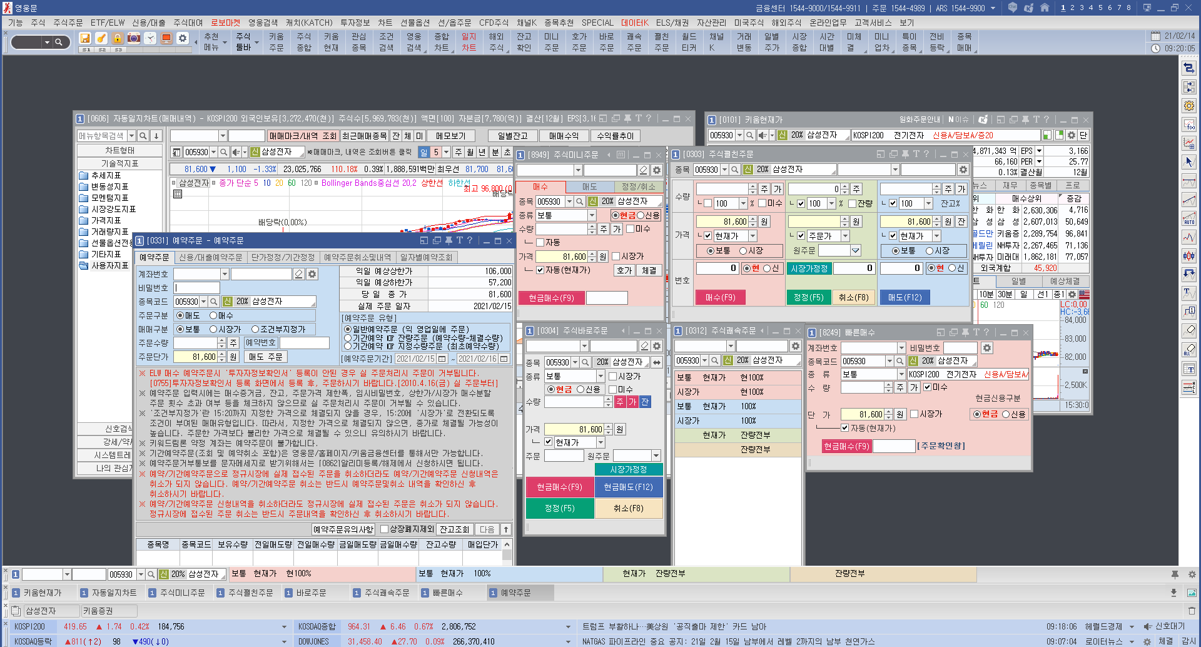Open settings gear in main toolbar
1201x647 pixels.
[x=183, y=38]
